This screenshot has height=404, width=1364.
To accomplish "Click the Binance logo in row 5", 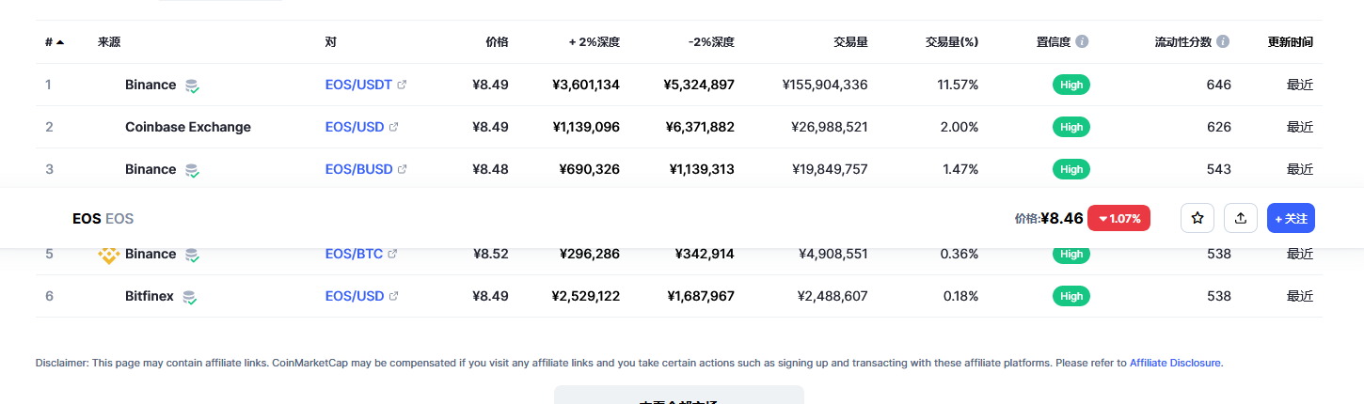I will pyautogui.click(x=109, y=254).
